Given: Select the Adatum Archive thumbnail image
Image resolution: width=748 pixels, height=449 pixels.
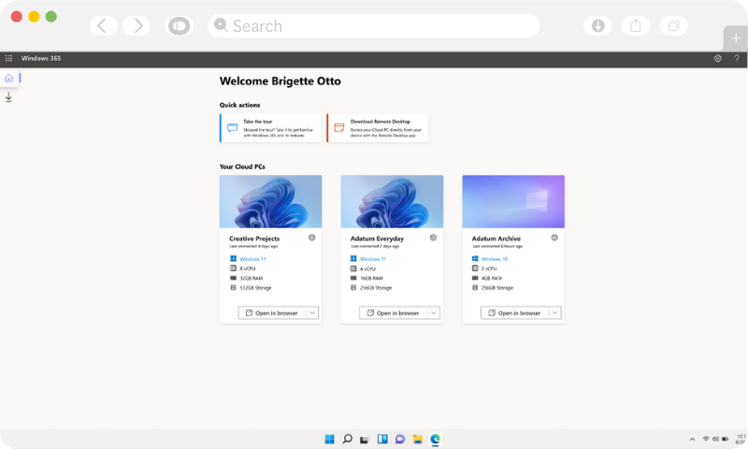Looking at the screenshot, I should tap(513, 201).
